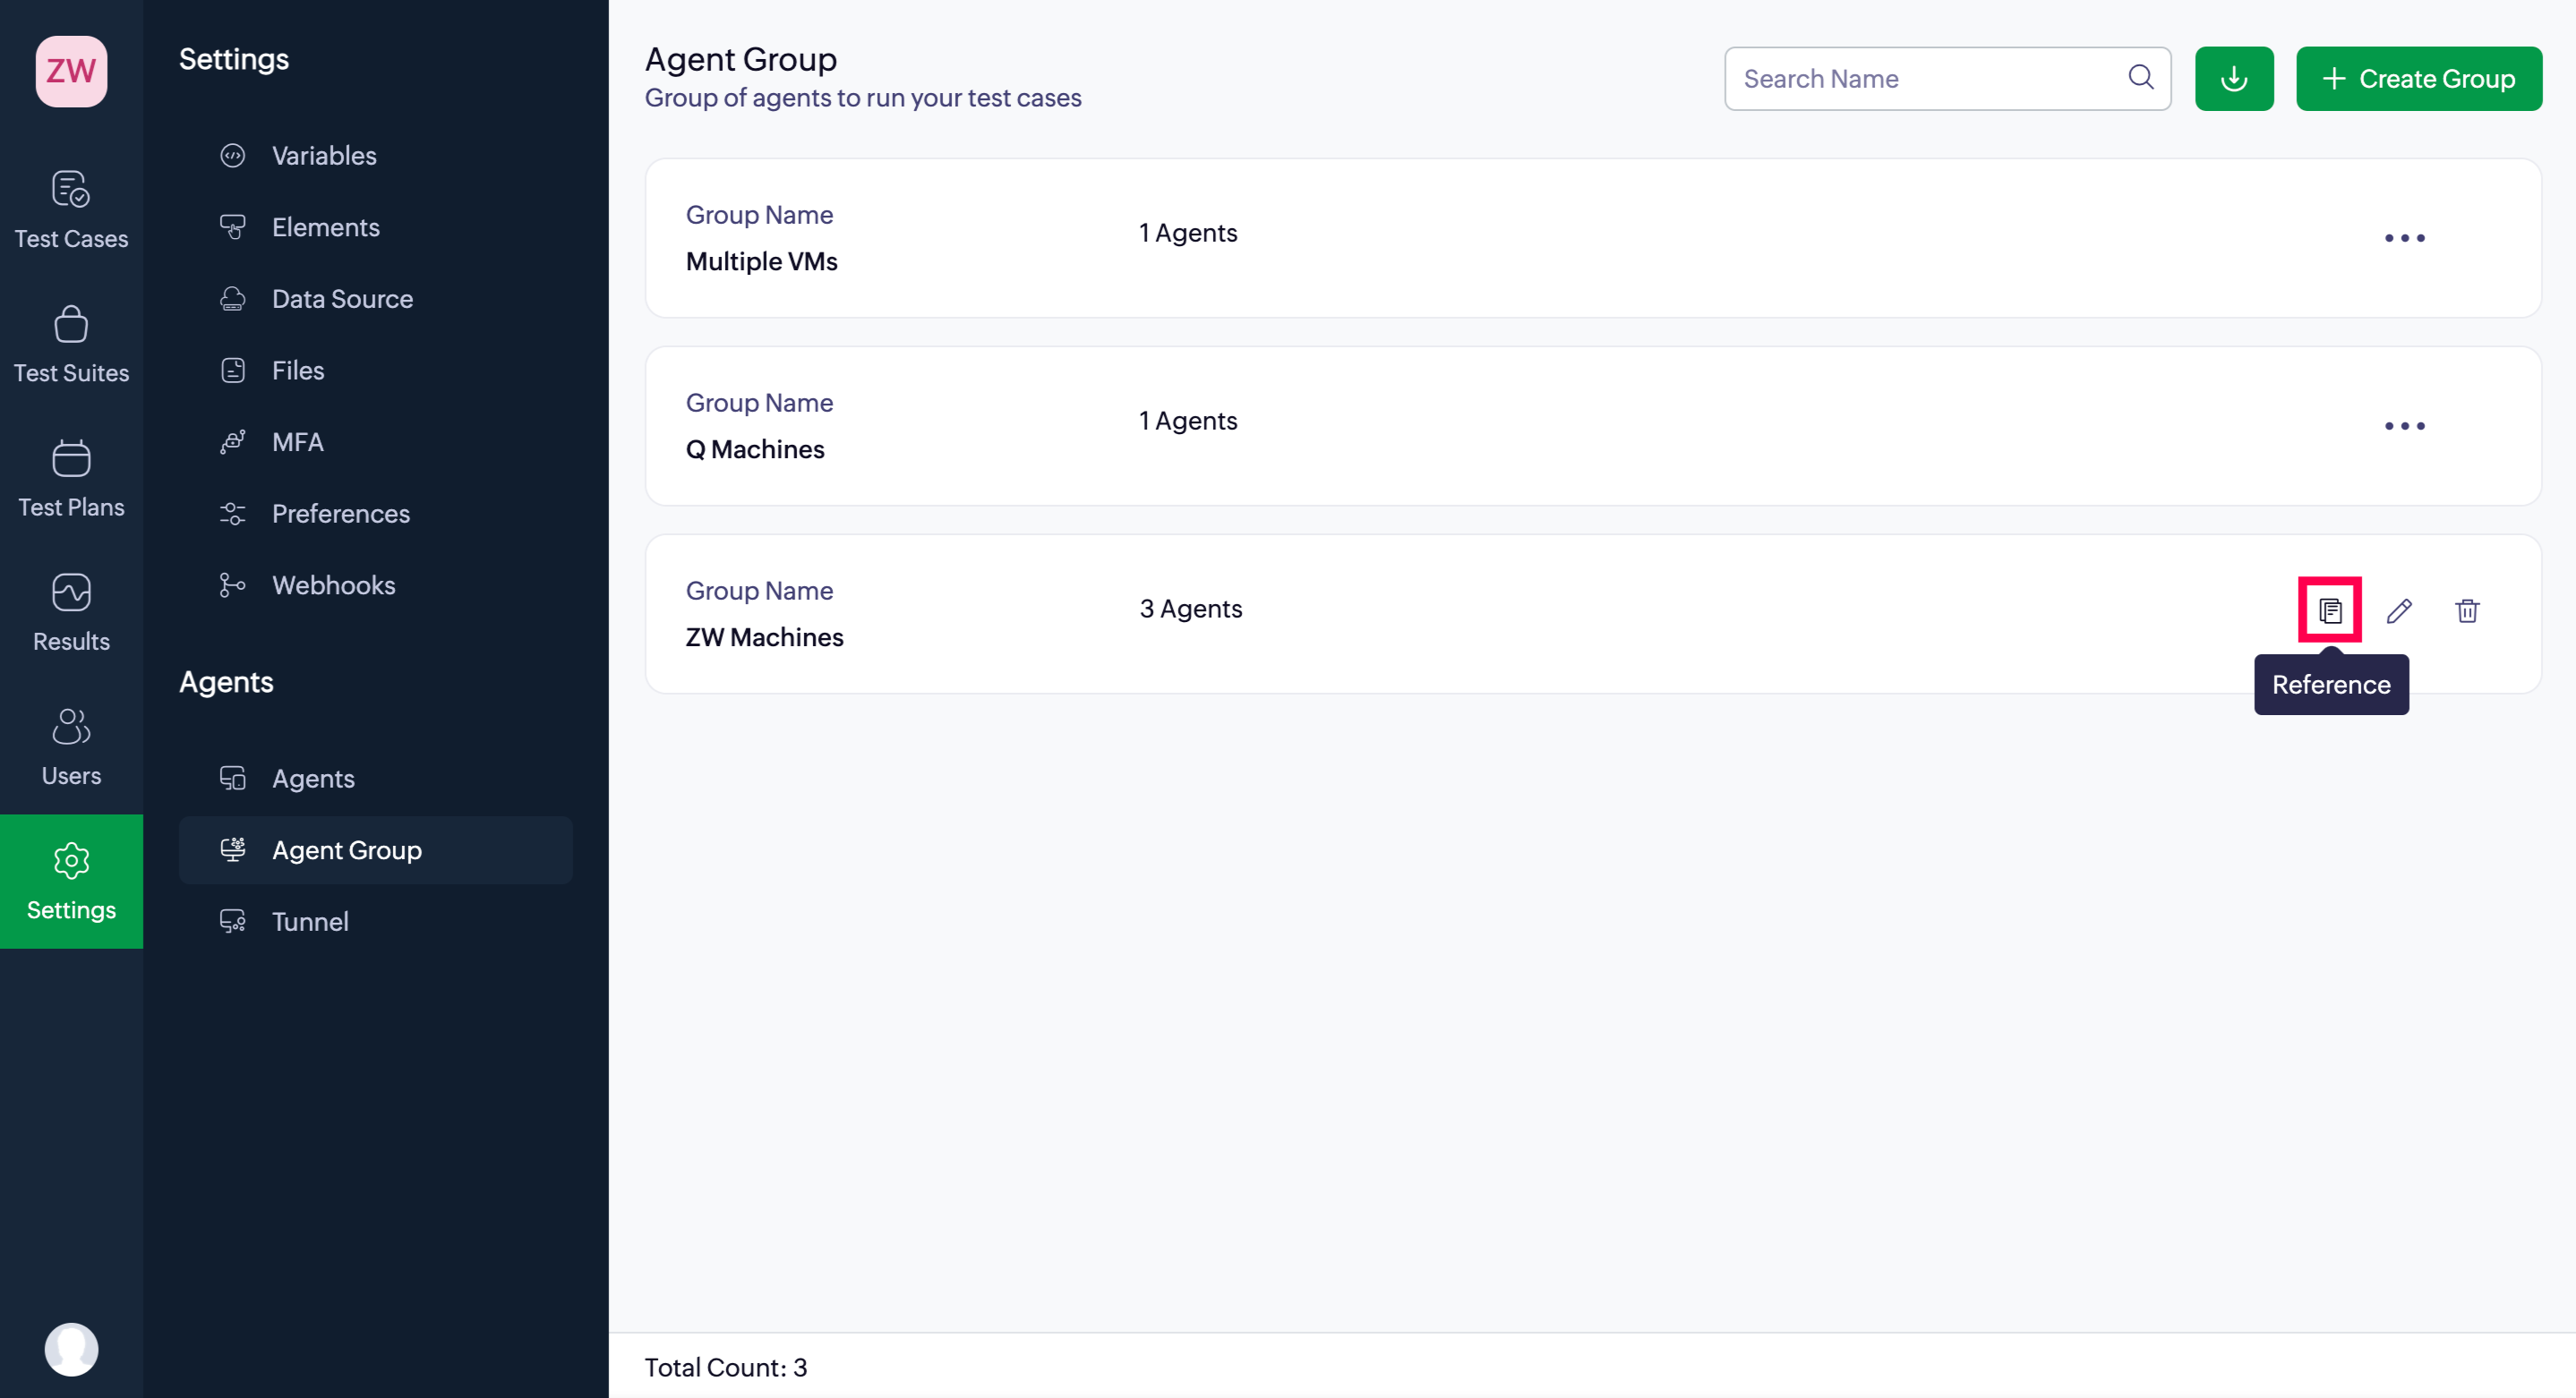Open Test Cases in sidebar

(71, 209)
